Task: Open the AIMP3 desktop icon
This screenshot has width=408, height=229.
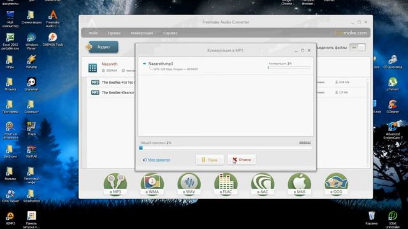Action: point(10,218)
